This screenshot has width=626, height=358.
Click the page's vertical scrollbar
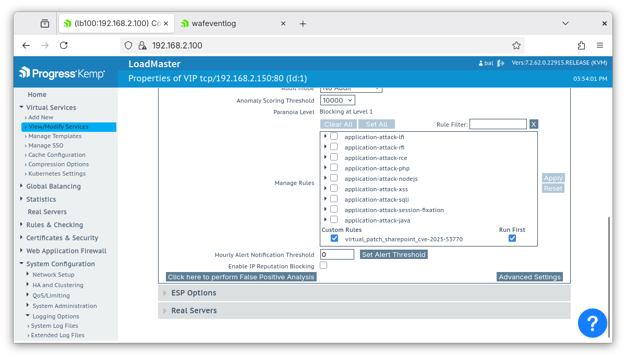pos(608,276)
